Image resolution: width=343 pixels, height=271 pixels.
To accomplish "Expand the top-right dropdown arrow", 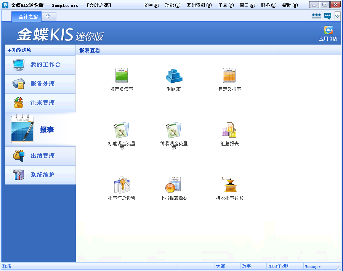I will [x=337, y=16].
